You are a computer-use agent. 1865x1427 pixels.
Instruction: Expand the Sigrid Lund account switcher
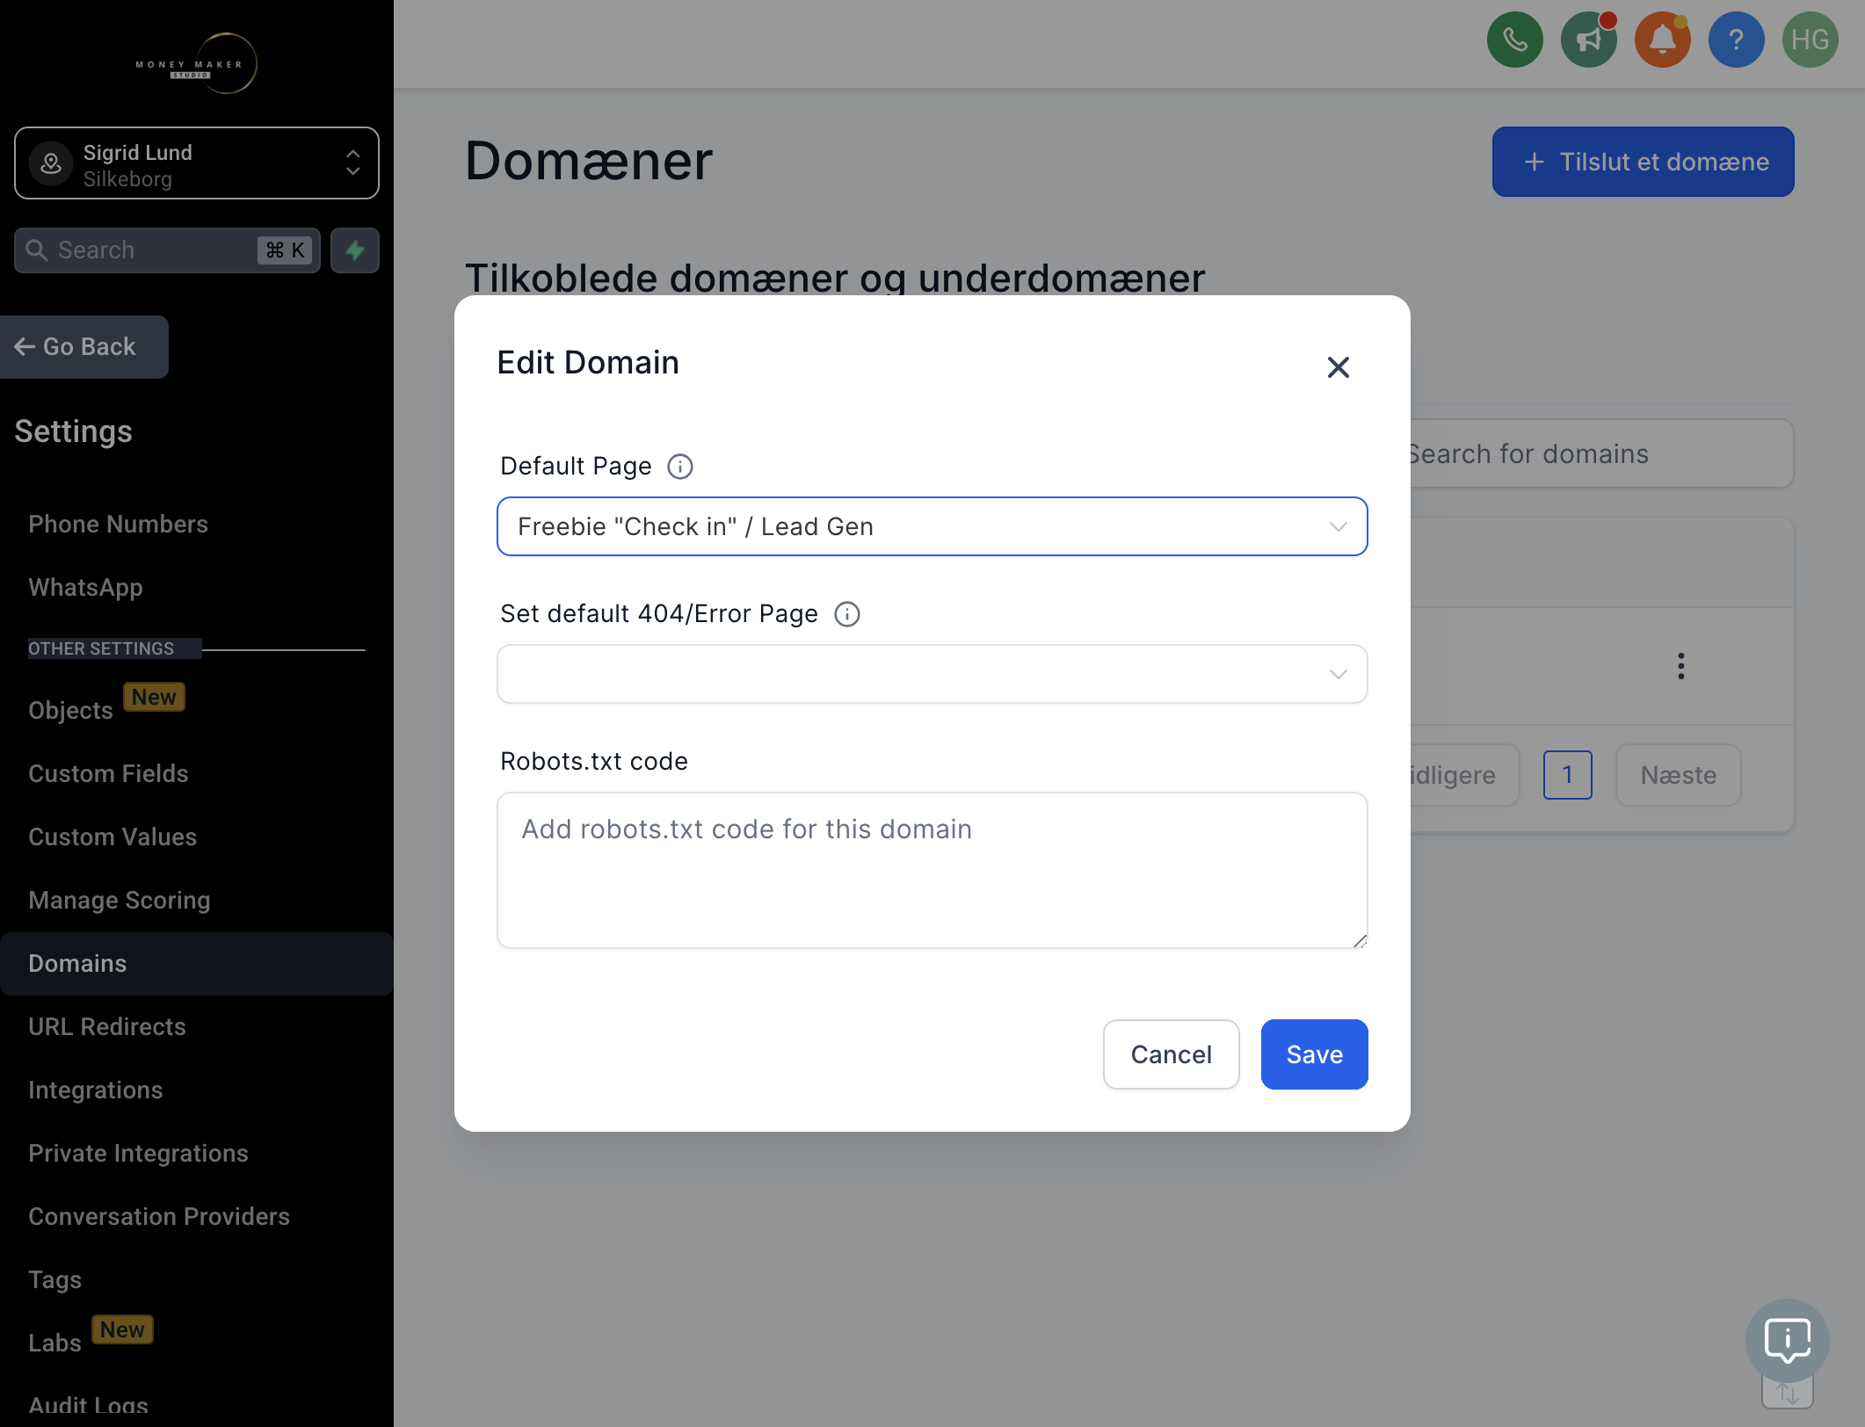pyautogui.click(x=197, y=163)
